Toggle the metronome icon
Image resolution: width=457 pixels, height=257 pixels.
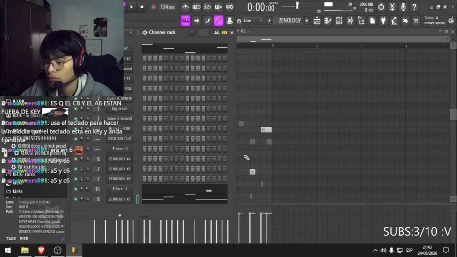[x=185, y=7]
